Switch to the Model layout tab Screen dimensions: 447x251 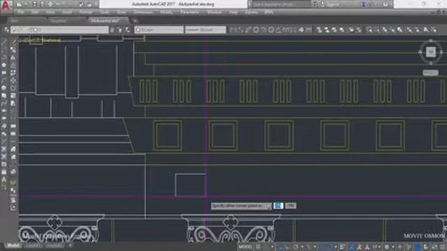13,245
